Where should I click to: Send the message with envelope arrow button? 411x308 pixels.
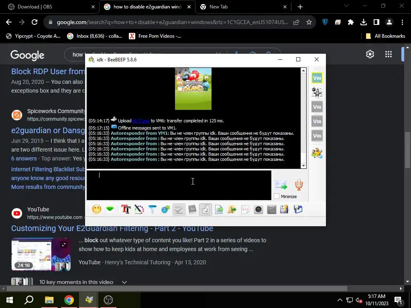(x=281, y=185)
